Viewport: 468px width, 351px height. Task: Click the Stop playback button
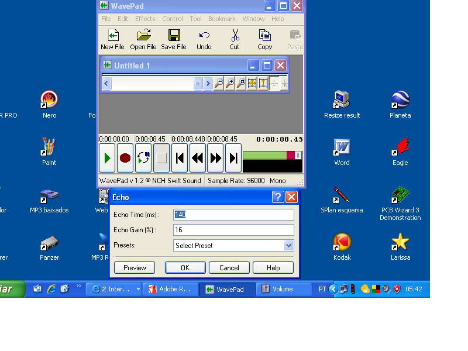coord(161,158)
